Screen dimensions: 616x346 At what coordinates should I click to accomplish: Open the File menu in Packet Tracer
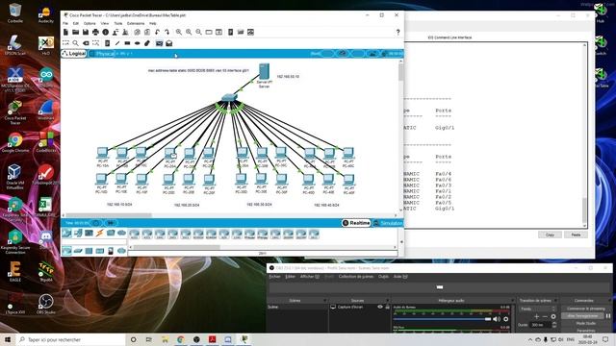click(x=65, y=23)
